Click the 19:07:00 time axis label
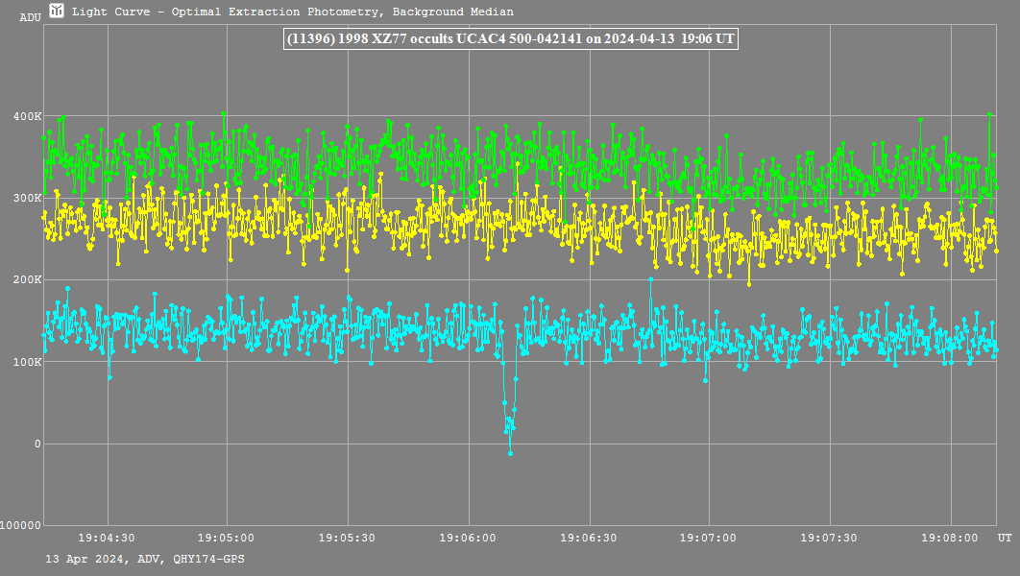Screen dimensions: 1020x576 tap(708, 539)
